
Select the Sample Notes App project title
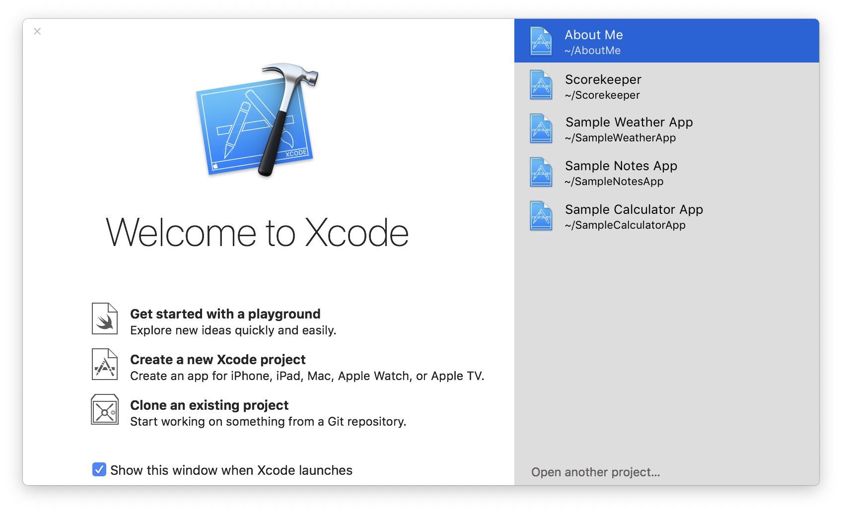[x=621, y=166]
